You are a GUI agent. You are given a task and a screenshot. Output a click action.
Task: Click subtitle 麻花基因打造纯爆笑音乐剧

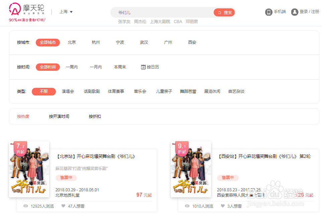(82, 169)
